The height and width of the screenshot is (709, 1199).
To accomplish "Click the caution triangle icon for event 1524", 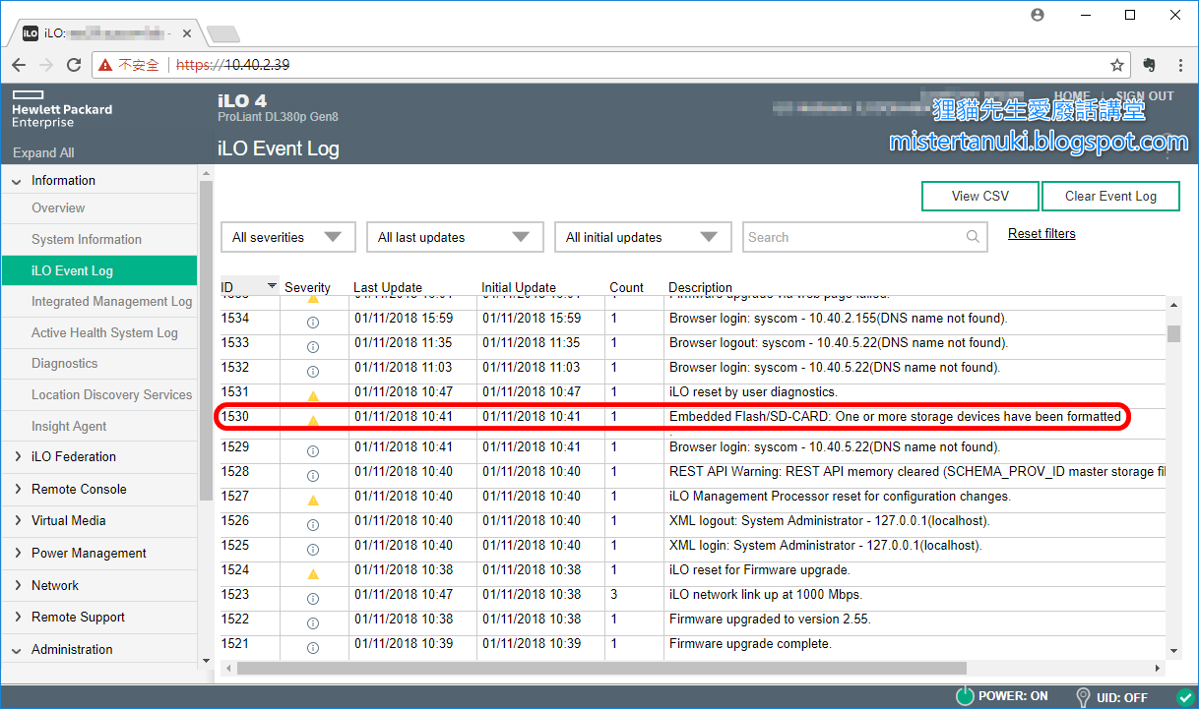I will (x=313, y=573).
